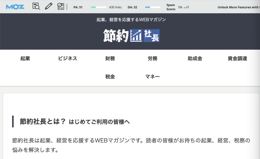Toggle the DA score progress bar display
The image size is (260, 159).
tap(152, 7)
